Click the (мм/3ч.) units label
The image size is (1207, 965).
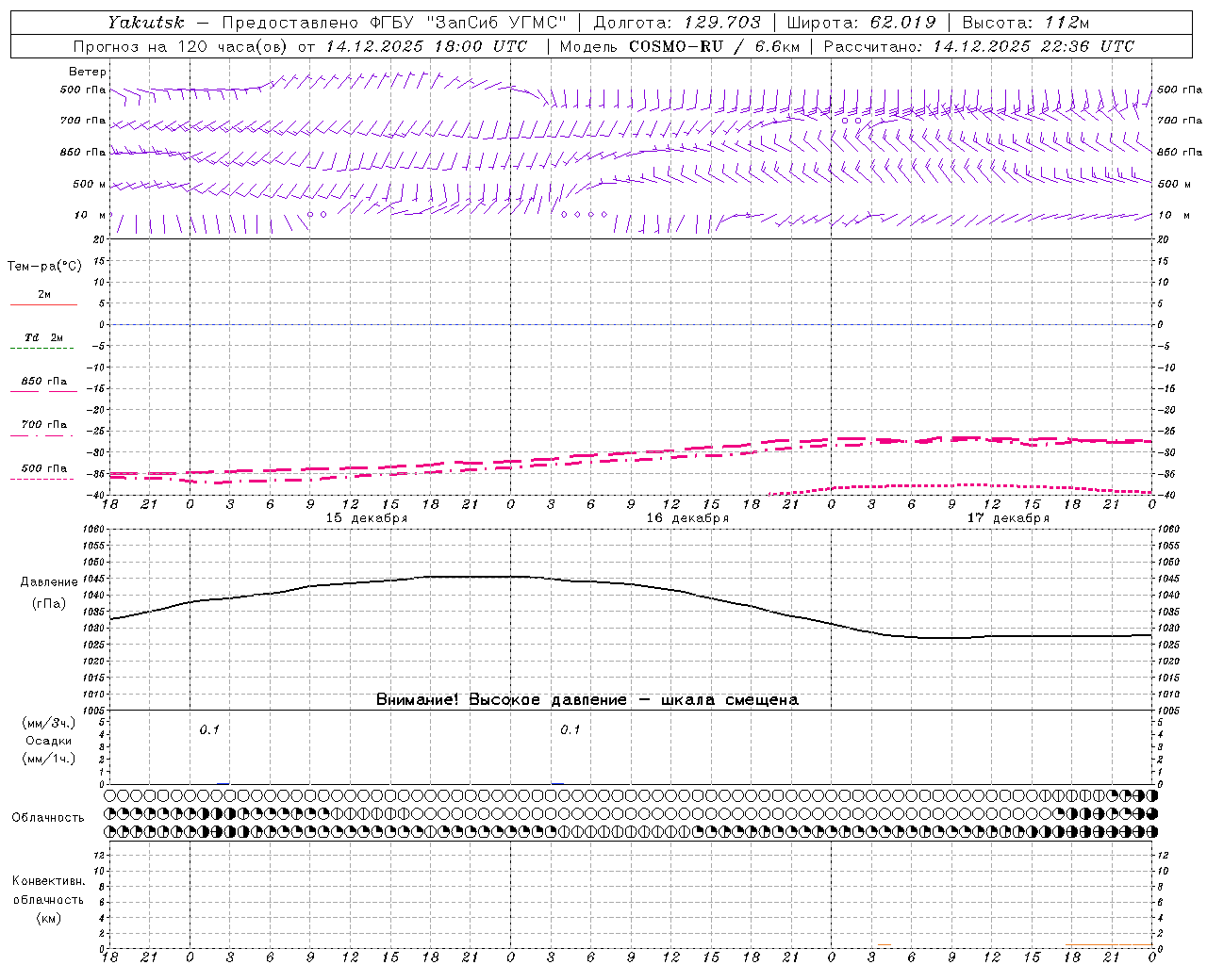point(49,724)
